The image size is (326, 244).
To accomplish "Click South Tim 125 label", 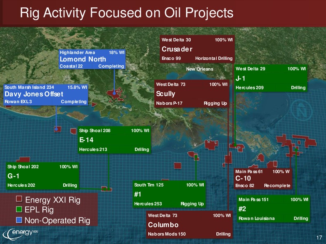I will coord(149,185).
